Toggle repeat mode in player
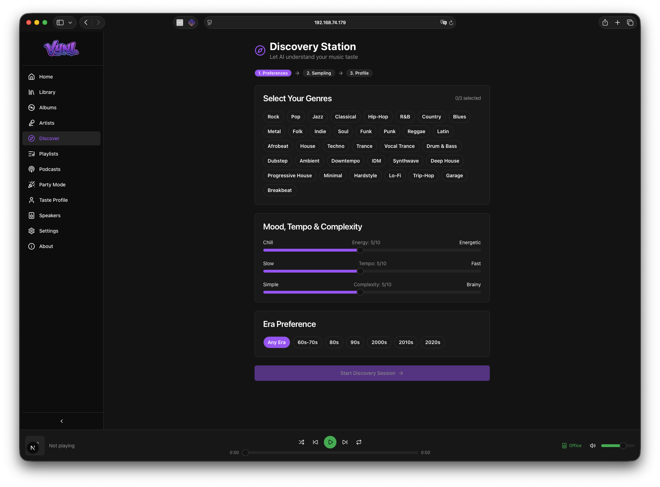 359,442
